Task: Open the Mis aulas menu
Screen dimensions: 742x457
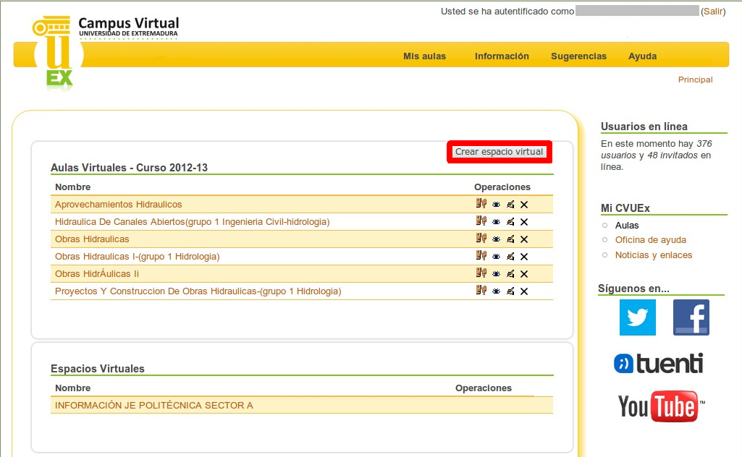Action: pyautogui.click(x=424, y=56)
